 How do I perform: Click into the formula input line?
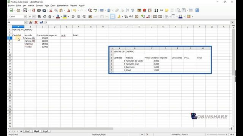point(137,22)
